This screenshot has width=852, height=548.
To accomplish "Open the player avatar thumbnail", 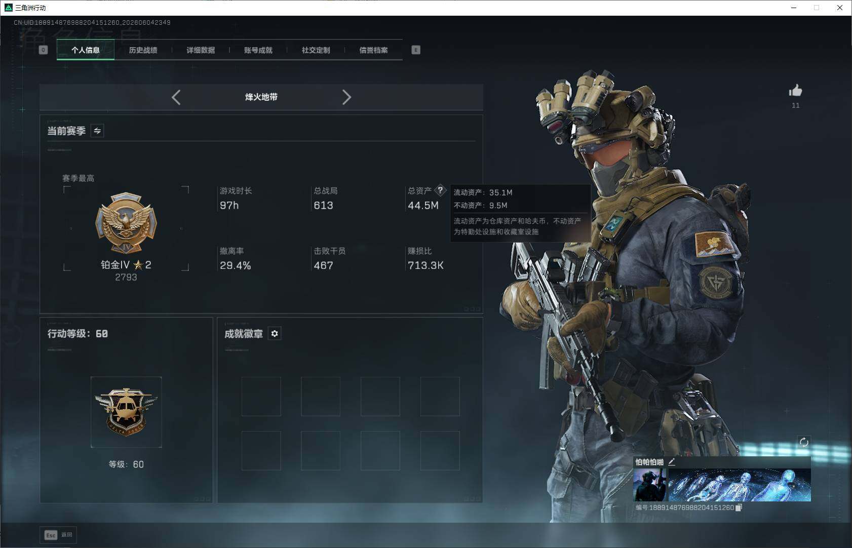I will click(x=650, y=485).
